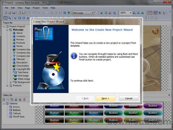Select the Callouts gallery item
This screenshot has width=173, height=130.
[x=17, y=113]
